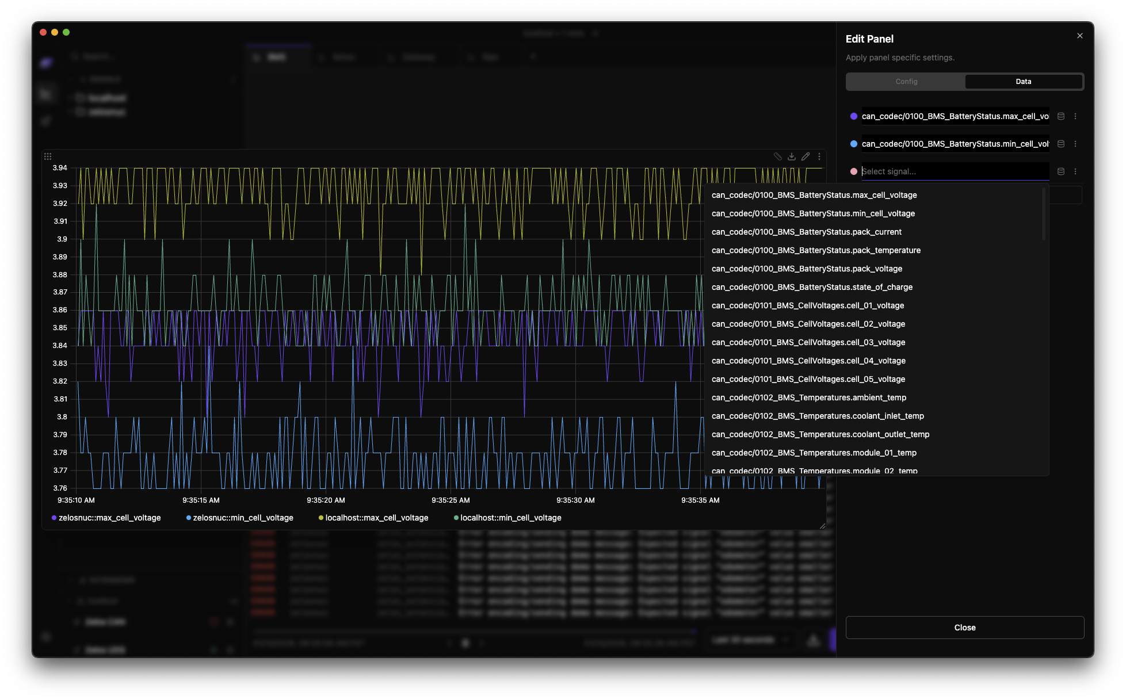Close the Edit Panel with the X icon
1126x700 pixels.
(1080, 36)
